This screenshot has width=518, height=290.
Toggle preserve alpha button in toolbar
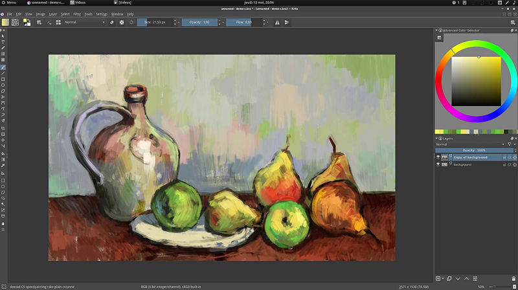[x=121, y=22]
